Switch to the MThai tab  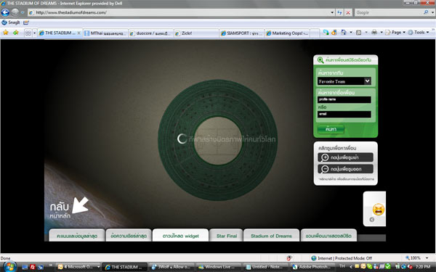[x=105, y=33]
